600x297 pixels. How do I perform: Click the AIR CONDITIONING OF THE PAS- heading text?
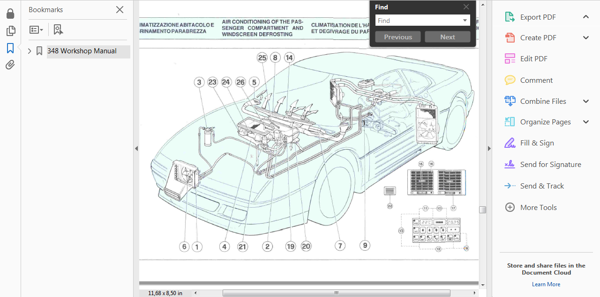coord(262,22)
